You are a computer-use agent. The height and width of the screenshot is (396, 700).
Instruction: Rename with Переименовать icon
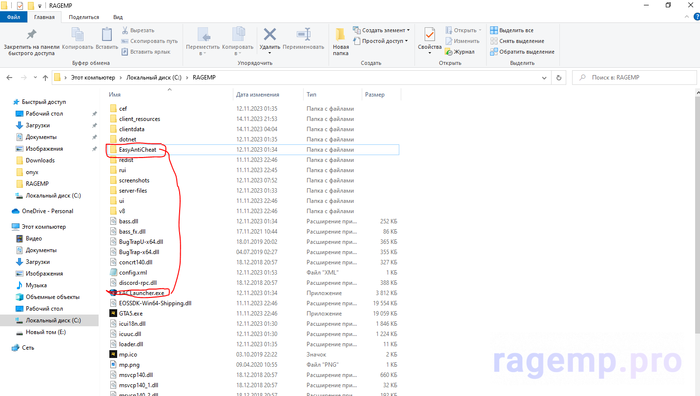click(x=304, y=35)
